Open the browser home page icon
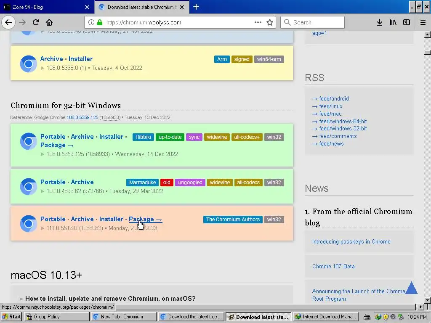Image resolution: width=431 pixels, height=323 pixels. pyautogui.click(x=49, y=22)
